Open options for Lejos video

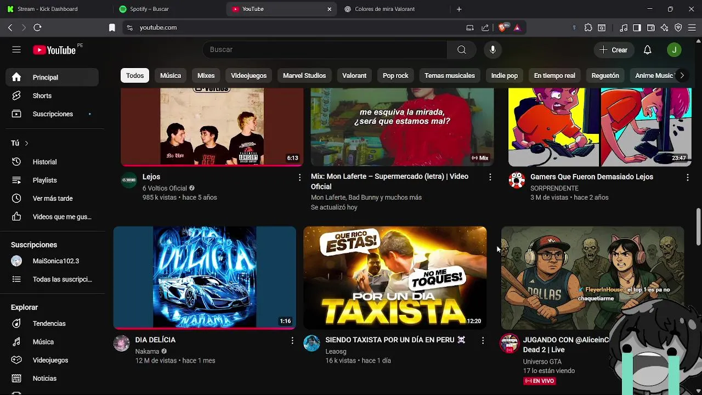[299, 177]
